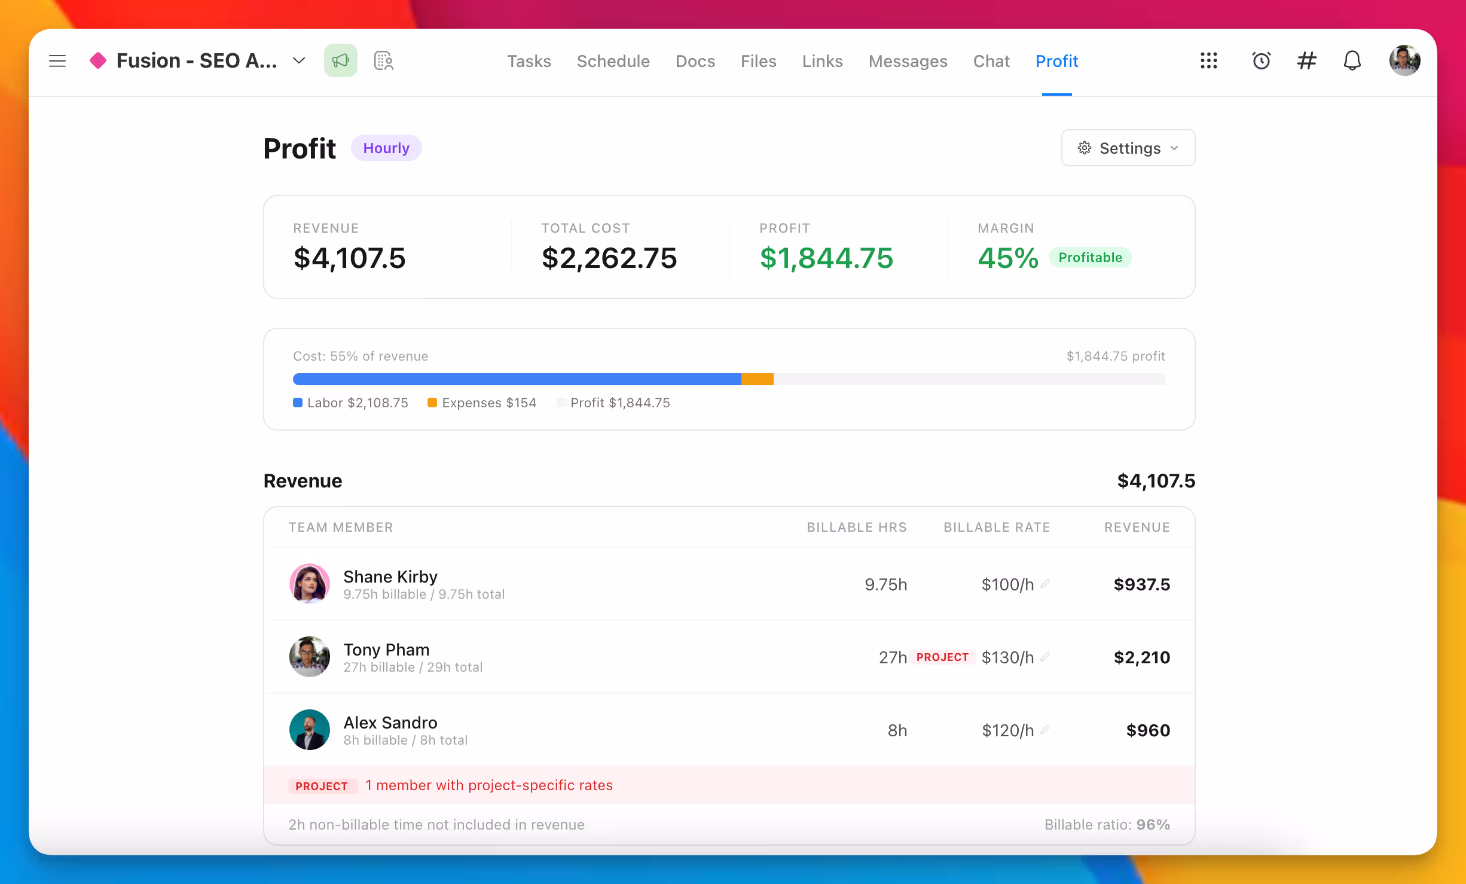Edit Shane Kirby's billable rate pencil

[x=1045, y=584]
